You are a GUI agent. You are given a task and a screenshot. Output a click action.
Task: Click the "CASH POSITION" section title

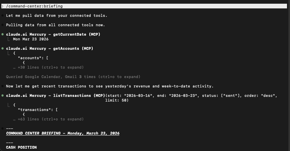(x=21, y=147)
